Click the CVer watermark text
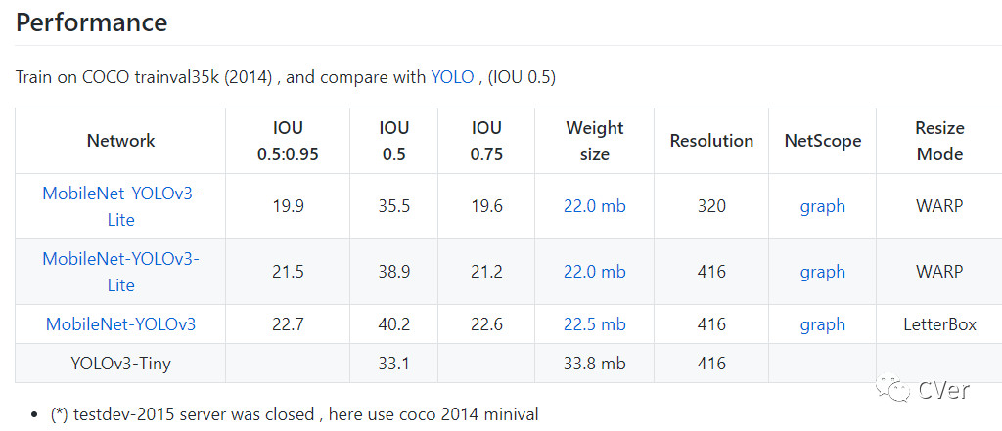This screenshot has width=1002, height=431. point(943,390)
